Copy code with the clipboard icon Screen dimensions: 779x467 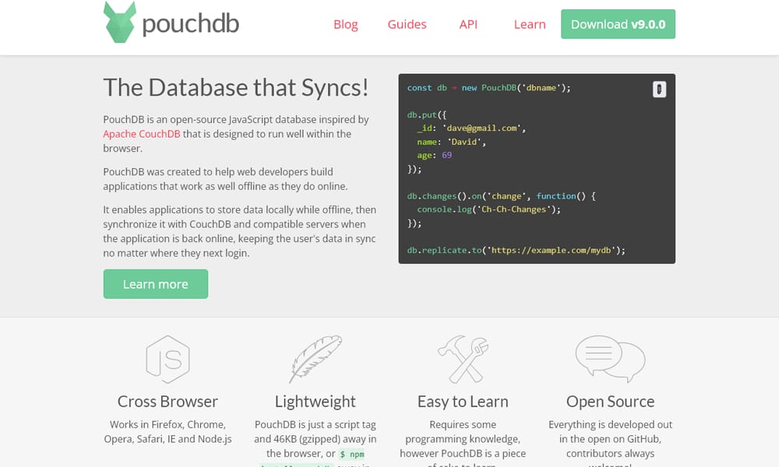pyautogui.click(x=659, y=90)
